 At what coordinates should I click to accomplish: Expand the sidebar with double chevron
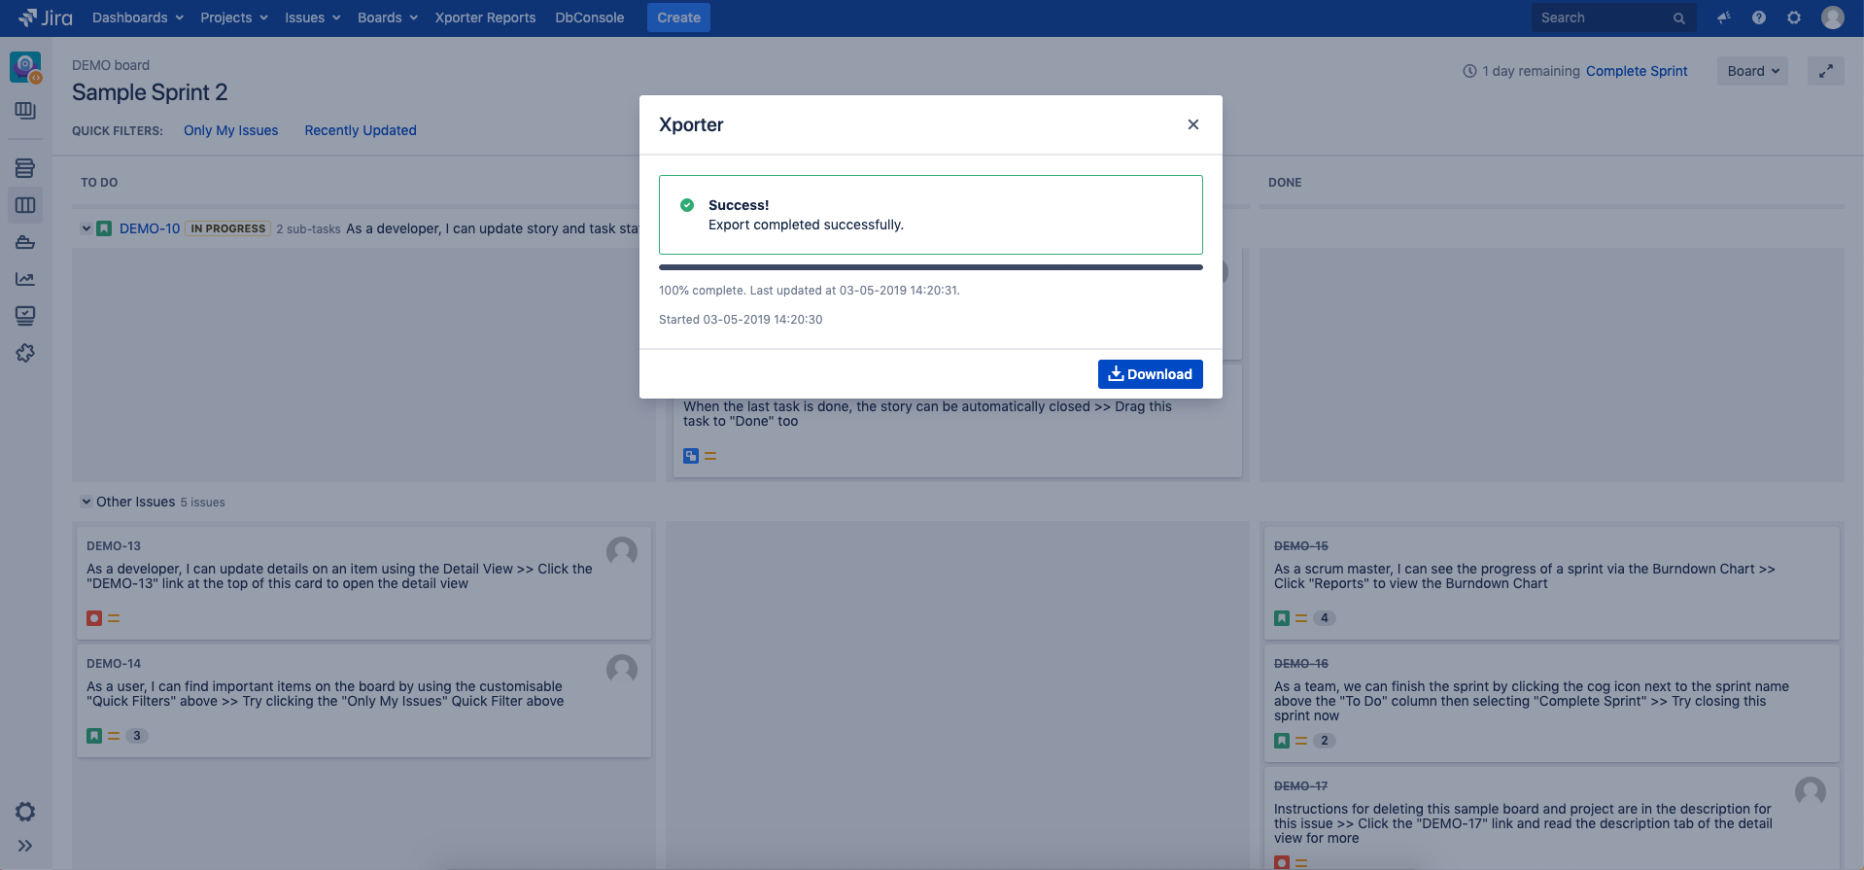point(25,846)
